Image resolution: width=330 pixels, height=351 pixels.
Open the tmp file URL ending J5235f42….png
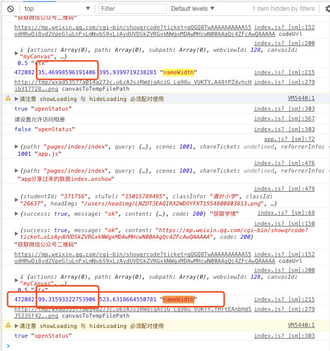point(133,313)
